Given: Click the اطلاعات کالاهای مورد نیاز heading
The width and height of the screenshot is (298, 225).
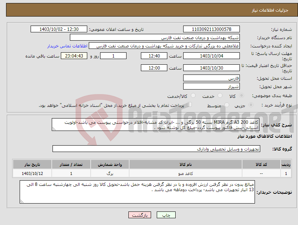Looking at the screenshot, I should [264, 136].
